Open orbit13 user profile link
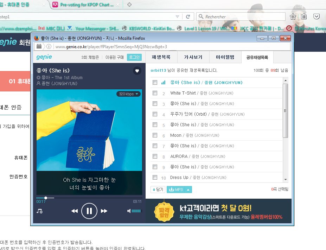The width and height of the screenshot is (326, 250). pos(158,70)
